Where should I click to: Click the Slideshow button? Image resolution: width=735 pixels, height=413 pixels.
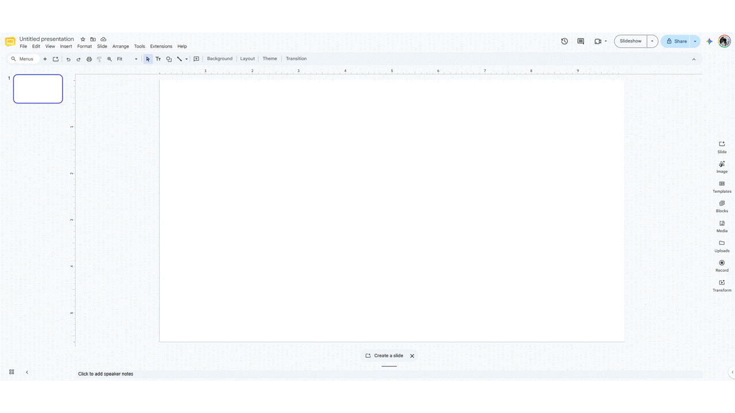(630, 41)
